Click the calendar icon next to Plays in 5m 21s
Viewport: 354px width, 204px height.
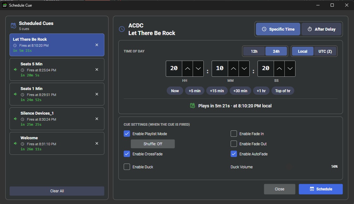click(192, 105)
